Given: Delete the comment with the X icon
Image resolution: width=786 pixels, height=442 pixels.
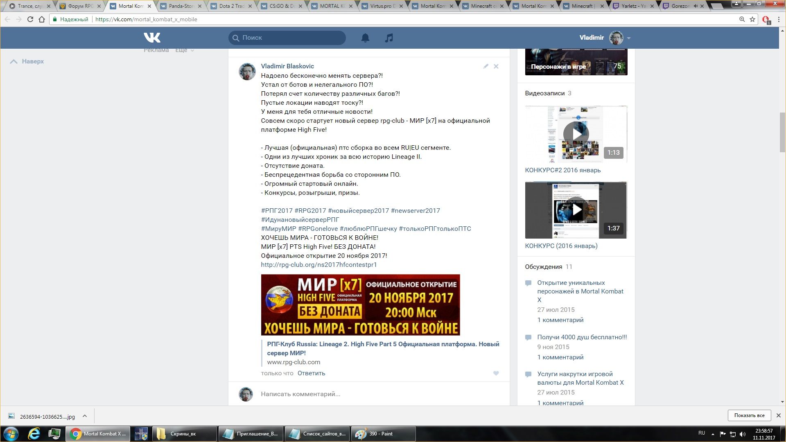Looking at the screenshot, I should click(x=496, y=66).
